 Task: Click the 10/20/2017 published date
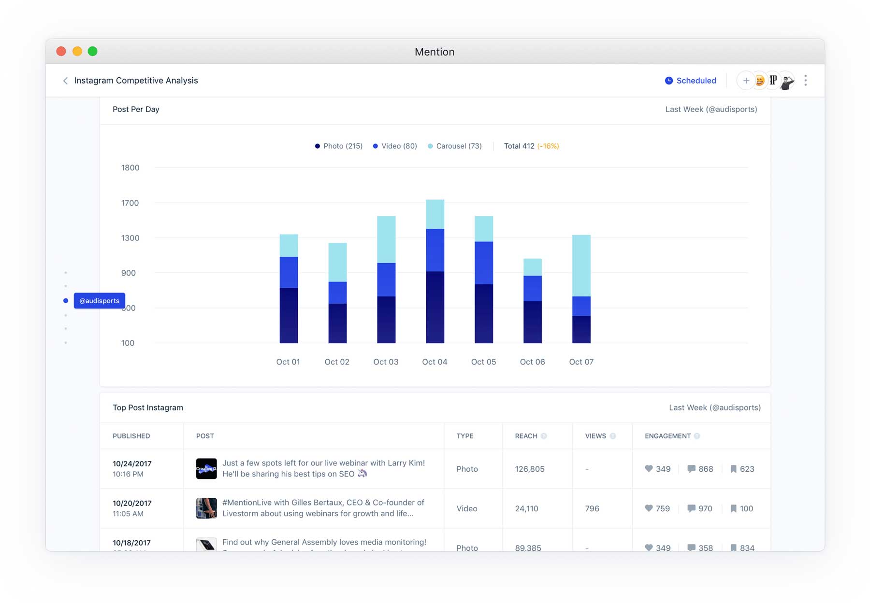coord(132,503)
